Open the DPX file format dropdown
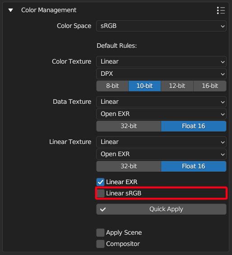 [x=161, y=74]
